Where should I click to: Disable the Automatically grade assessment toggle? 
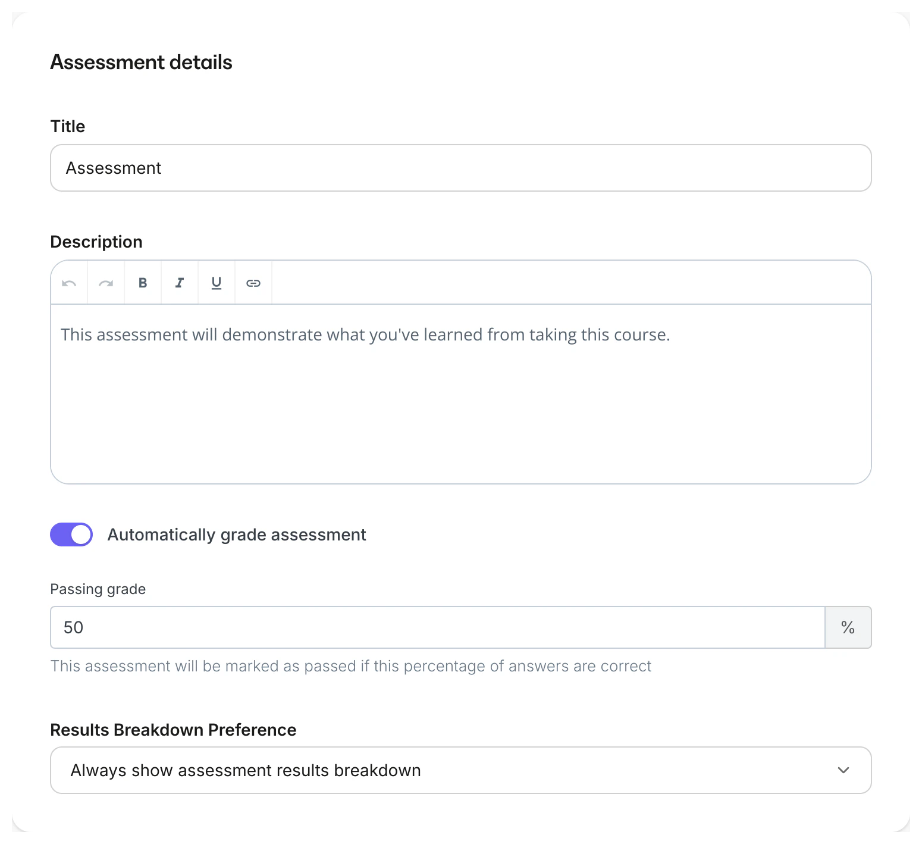tap(71, 534)
